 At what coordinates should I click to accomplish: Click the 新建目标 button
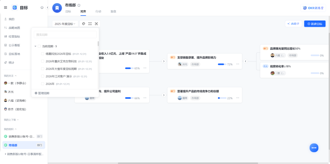(315, 24)
